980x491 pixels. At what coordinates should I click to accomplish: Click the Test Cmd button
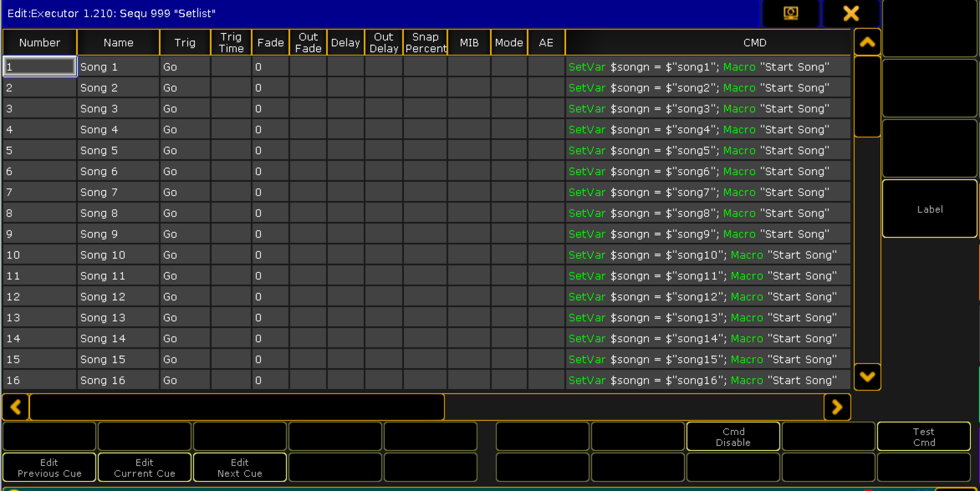[924, 436]
